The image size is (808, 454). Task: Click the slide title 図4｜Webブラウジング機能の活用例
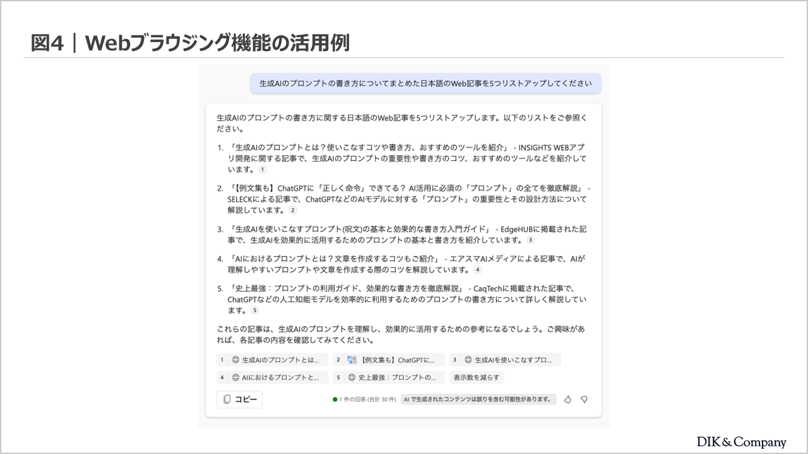click(x=190, y=43)
